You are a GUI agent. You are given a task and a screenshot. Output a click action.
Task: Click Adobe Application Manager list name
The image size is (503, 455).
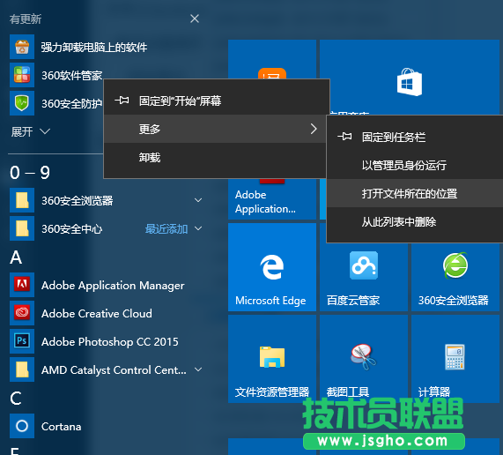(x=113, y=286)
